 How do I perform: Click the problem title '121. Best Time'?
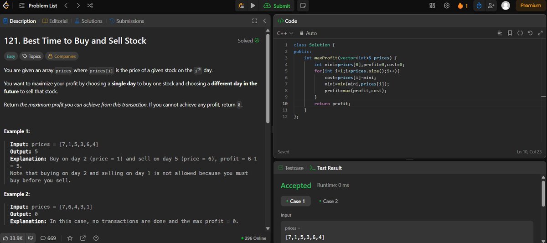tap(75, 41)
